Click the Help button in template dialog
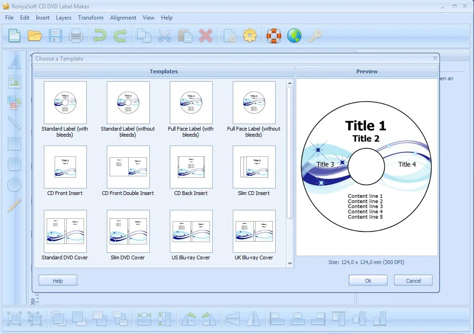Image resolution: width=474 pixels, height=334 pixels. [x=58, y=280]
